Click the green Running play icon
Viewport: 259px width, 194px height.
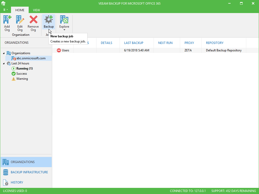pyautogui.click(x=13, y=69)
